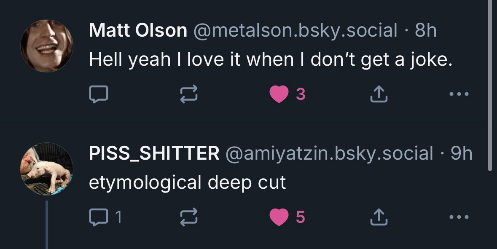Unlike the 'etymological deep cut' post

click(x=279, y=217)
